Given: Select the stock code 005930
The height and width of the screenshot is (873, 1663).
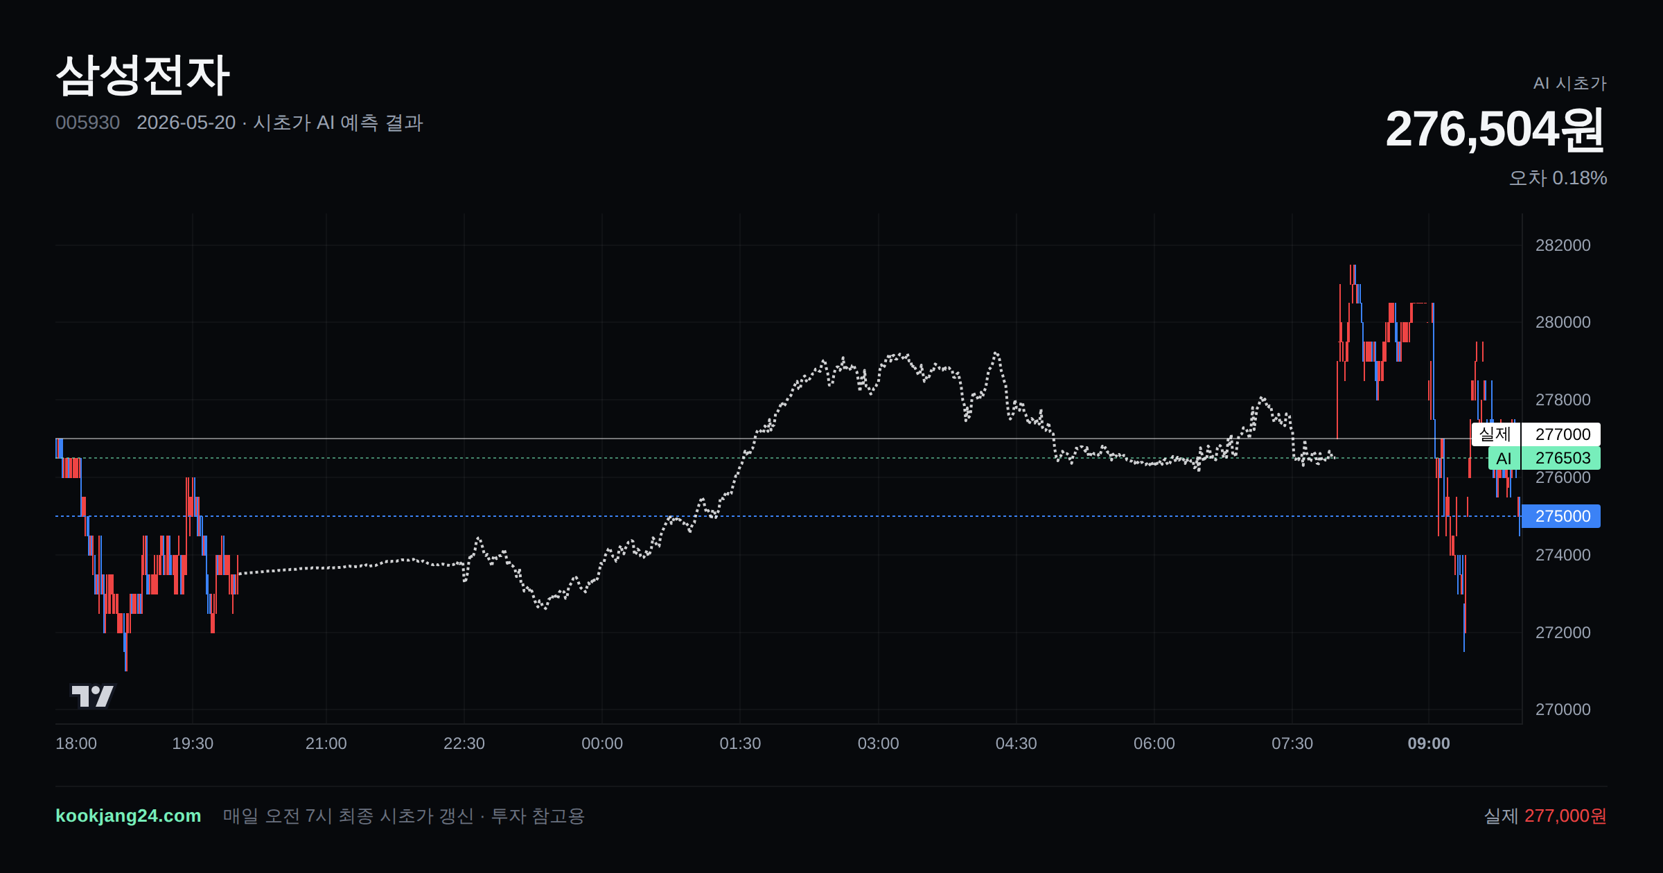Looking at the screenshot, I should coord(87,123).
